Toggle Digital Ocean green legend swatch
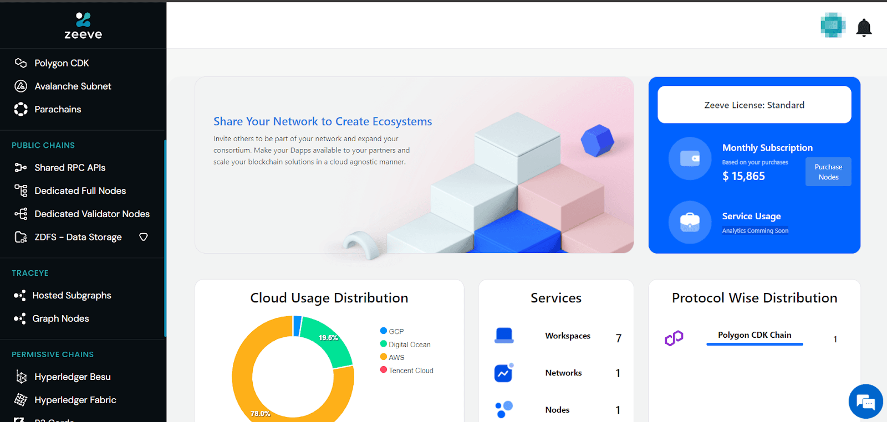 [383, 344]
